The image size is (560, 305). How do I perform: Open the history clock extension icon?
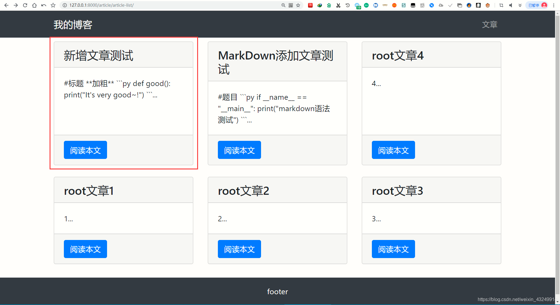348,5
